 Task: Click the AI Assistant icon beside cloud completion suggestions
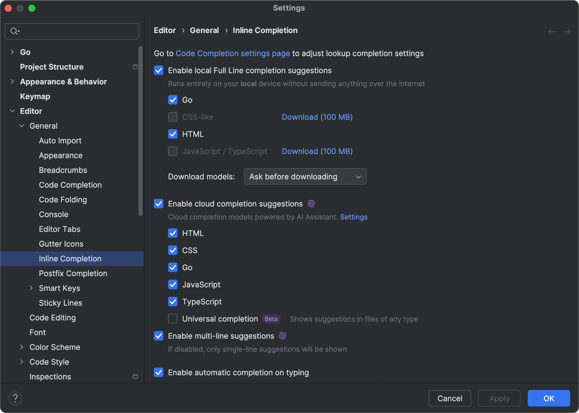[311, 204]
